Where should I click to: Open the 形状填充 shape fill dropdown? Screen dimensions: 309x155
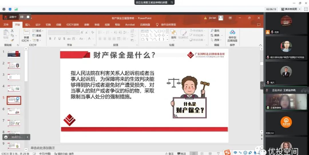click(x=197, y=30)
